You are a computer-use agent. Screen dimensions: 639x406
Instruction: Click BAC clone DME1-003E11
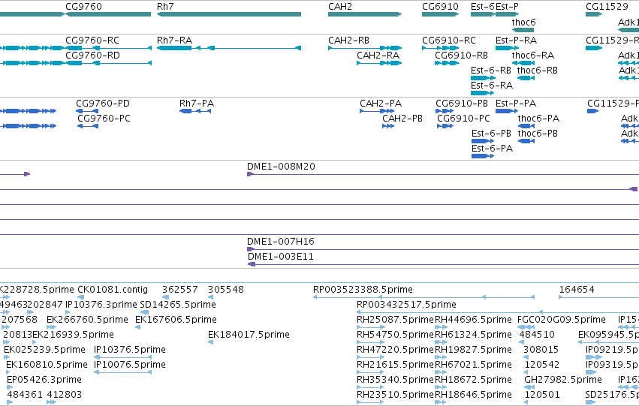[443, 264]
